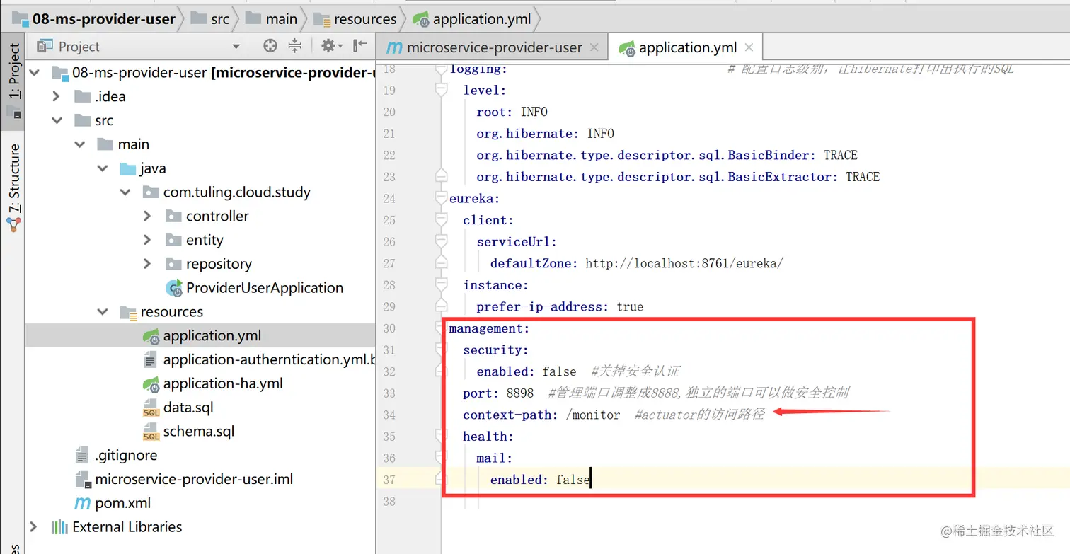Click line number 34 in gutter
The height and width of the screenshot is (554, 1070).
pos(389,415)
